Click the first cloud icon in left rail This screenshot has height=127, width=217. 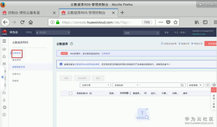(4, 49)
